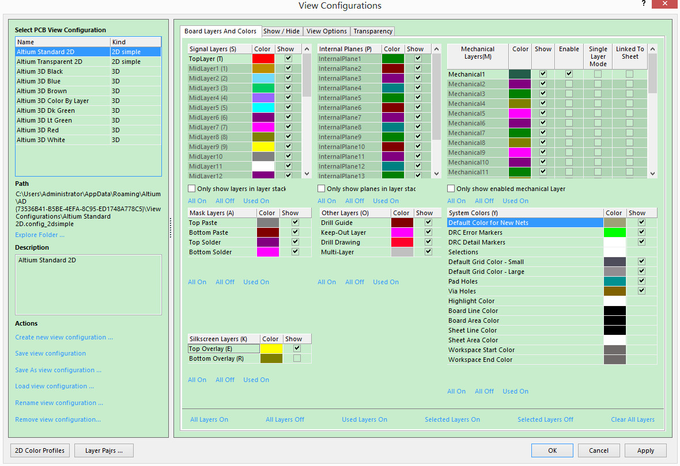Toggle InternalPlane1 show checkbox
This screenshot has height=466, width=680.
[418, 58]
